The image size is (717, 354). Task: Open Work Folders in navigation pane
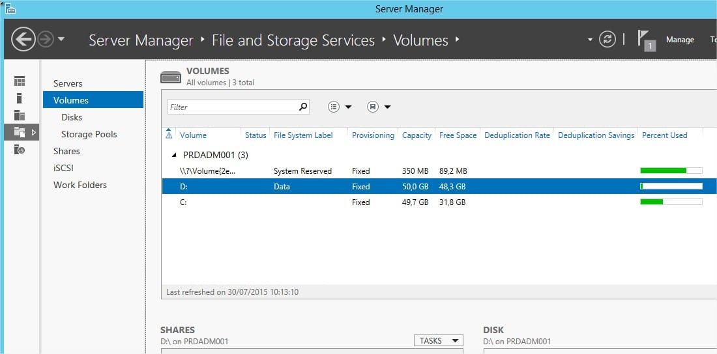point(80,185)
